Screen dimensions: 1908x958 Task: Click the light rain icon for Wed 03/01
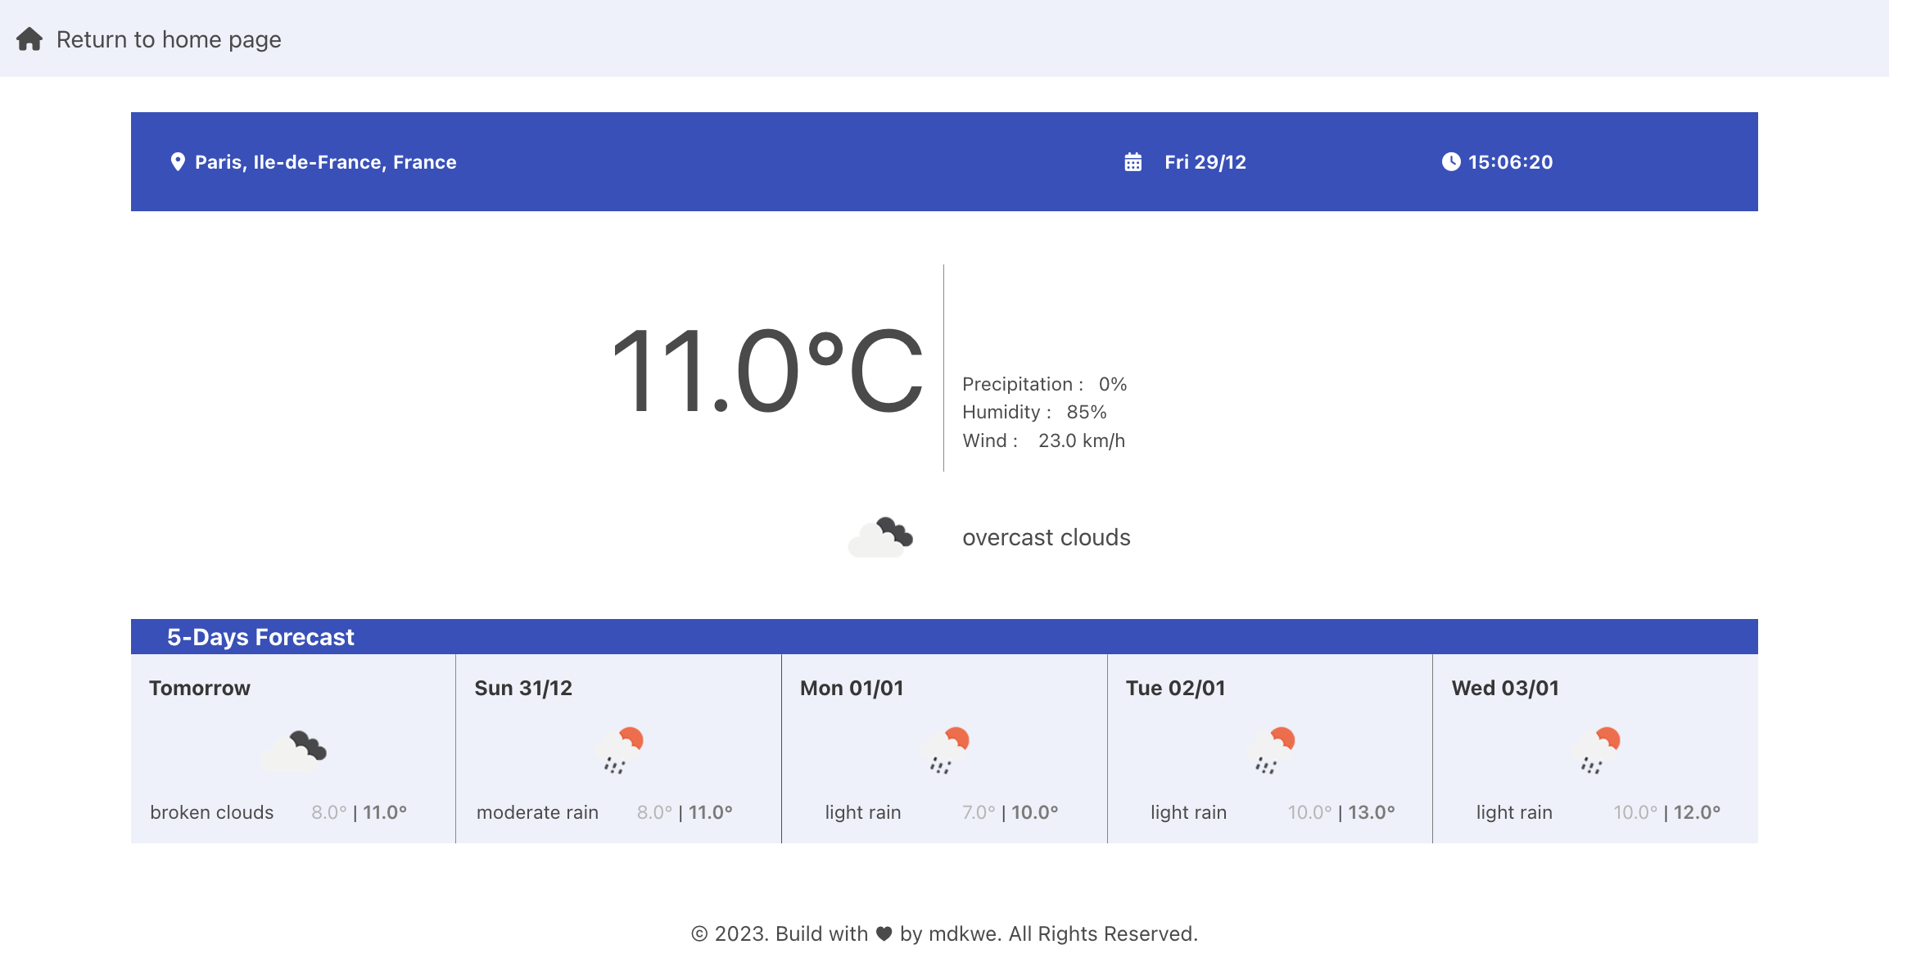coord(1597,749)
